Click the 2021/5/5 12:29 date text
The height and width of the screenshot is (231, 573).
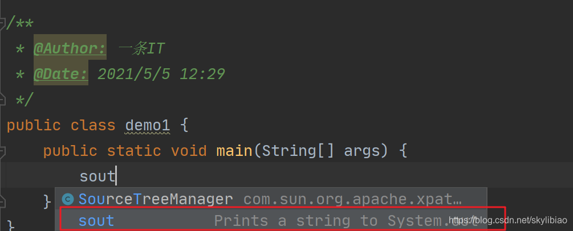coord(161,75)
